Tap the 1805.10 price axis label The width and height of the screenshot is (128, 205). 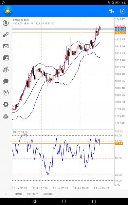pos(120,88)
